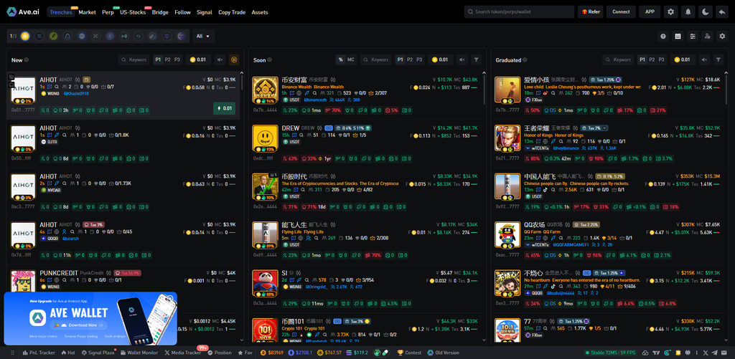This screenshot has width=735, height=359.
Task: Click the ETH price $2708.1 ticker
Action: pos(301,353)
